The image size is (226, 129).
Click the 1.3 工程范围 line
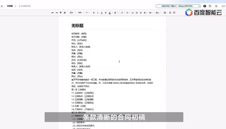tap(82, 100)
